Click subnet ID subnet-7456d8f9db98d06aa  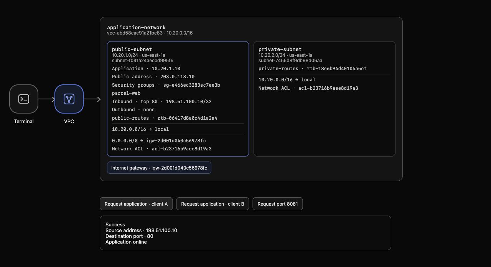[290, 61]
